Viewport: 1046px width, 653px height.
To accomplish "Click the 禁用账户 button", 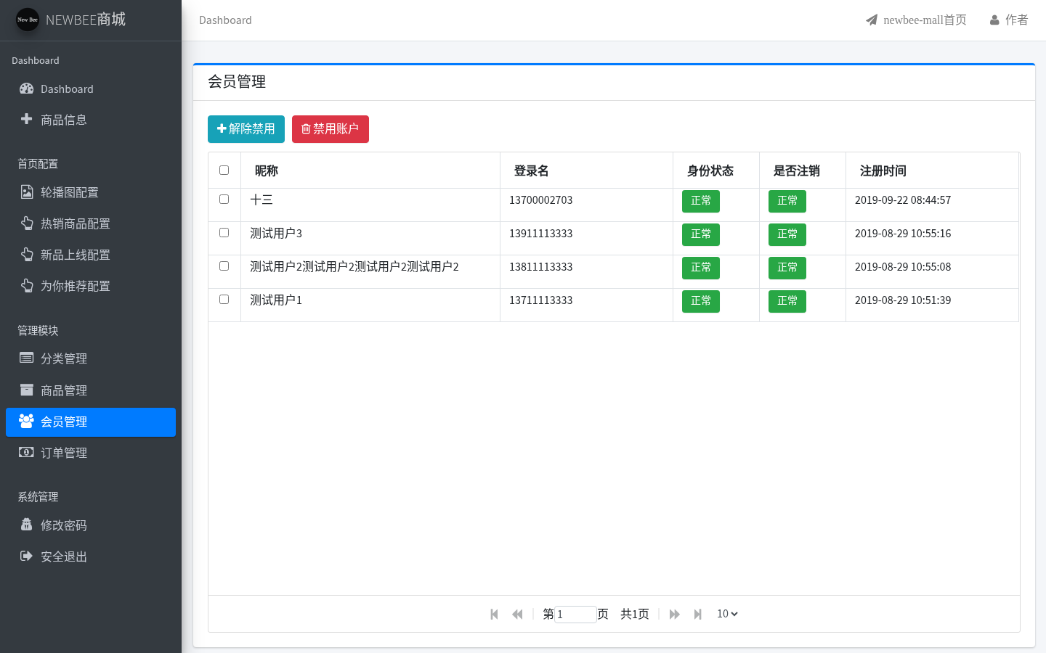I will coord(331,129).
